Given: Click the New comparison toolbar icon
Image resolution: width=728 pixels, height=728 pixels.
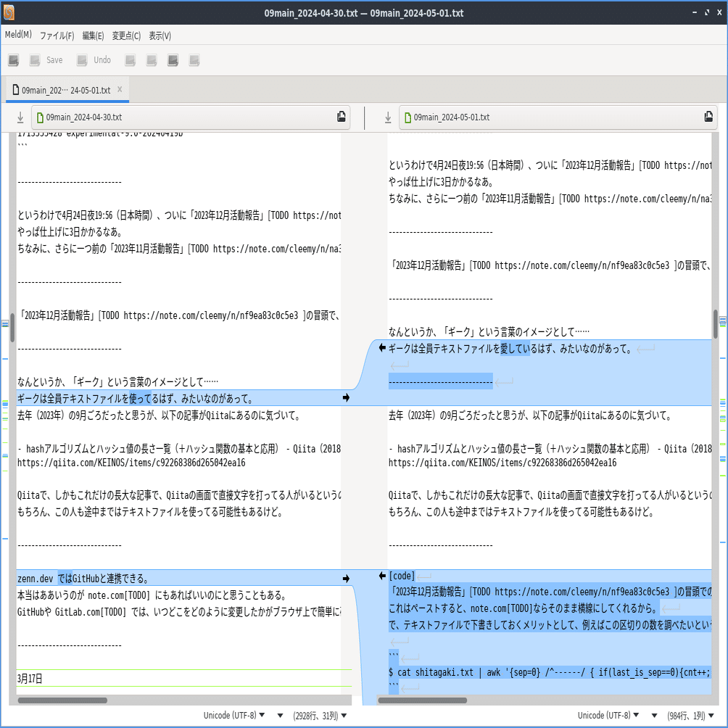Looking at the screenshot, I should coord(14,60).
